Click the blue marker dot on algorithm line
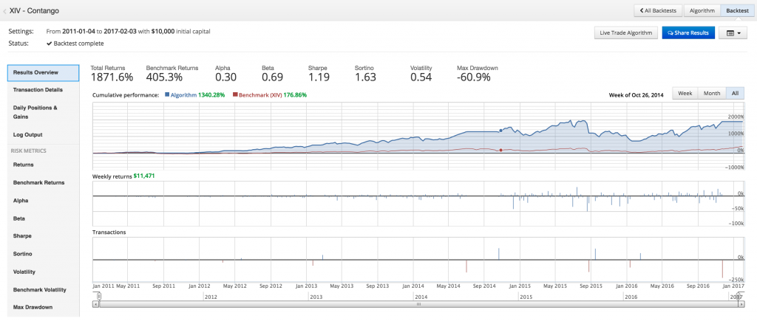757x321 pixels. pos(500,131)
